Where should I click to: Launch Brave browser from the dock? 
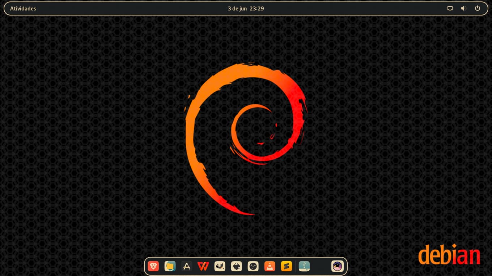tap(153, 266)
